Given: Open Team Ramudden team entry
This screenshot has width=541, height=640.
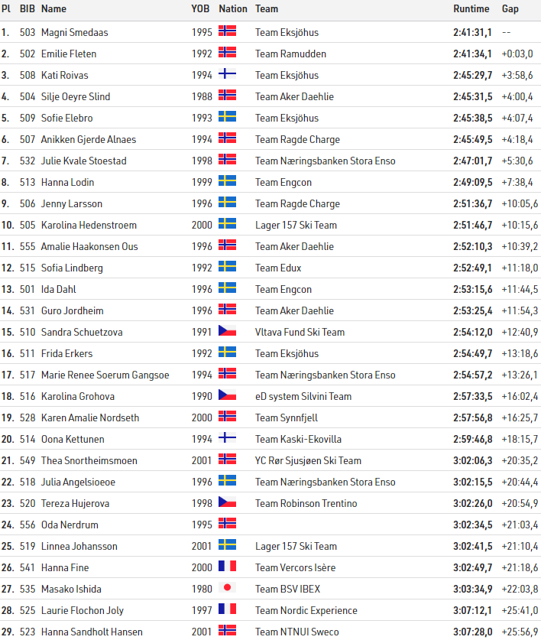Looking at the screenshot, I should pos(290,54).
